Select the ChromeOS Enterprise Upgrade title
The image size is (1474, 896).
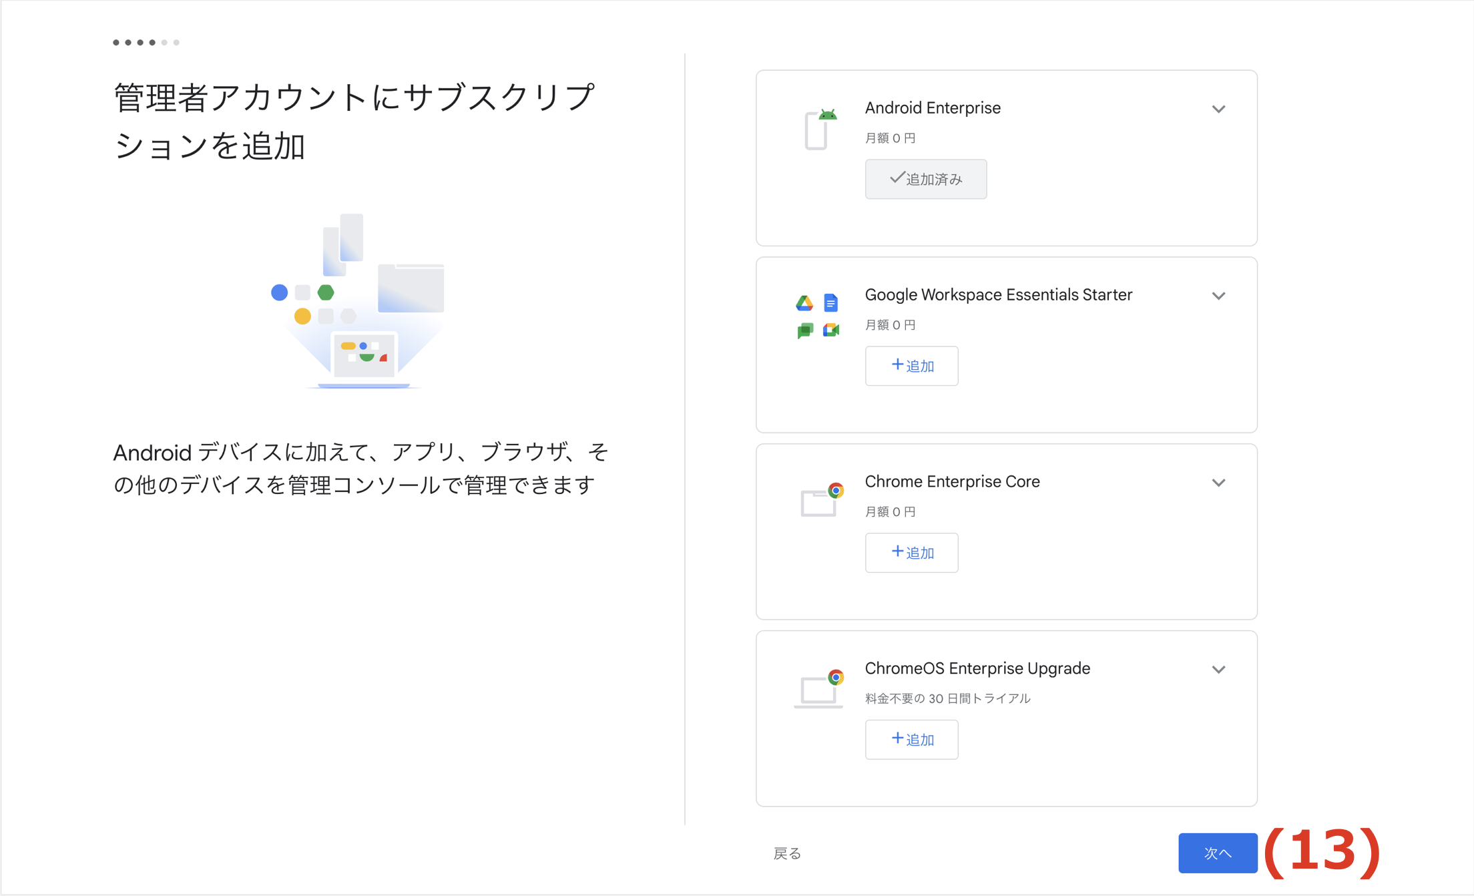tap(977, 668)
